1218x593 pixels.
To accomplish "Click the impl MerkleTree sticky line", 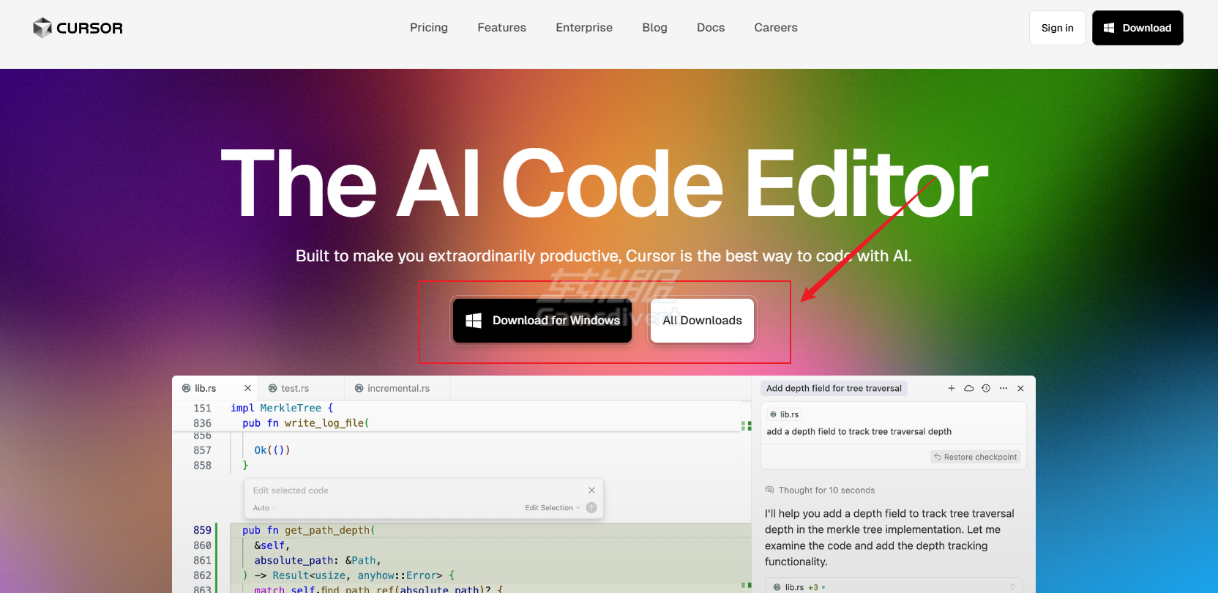I will point(282,409).
